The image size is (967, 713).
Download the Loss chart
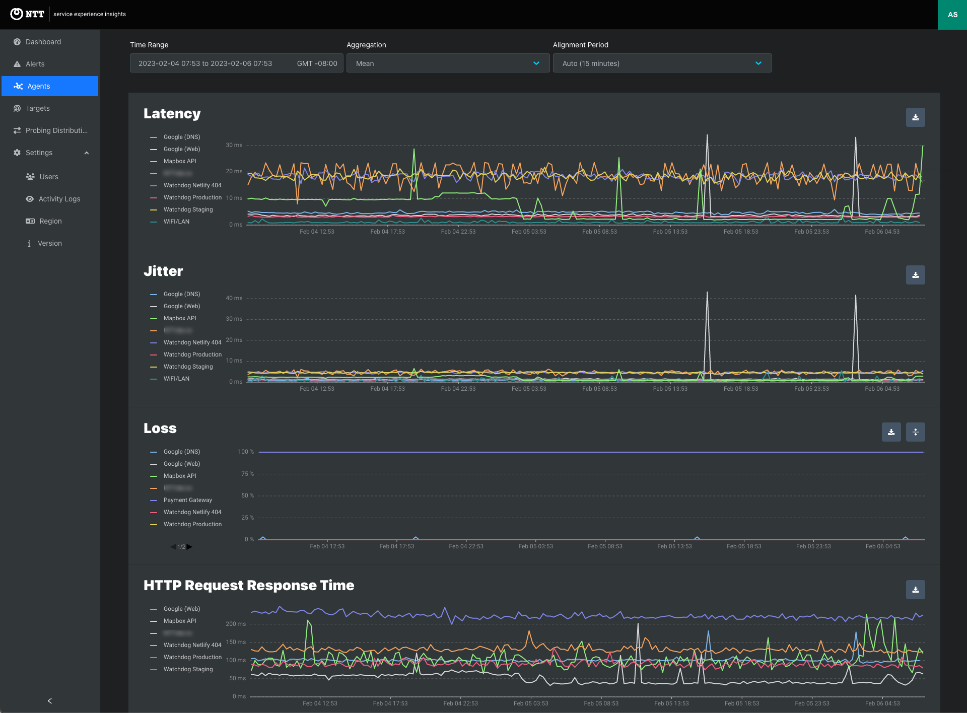(x=891, y=432)
